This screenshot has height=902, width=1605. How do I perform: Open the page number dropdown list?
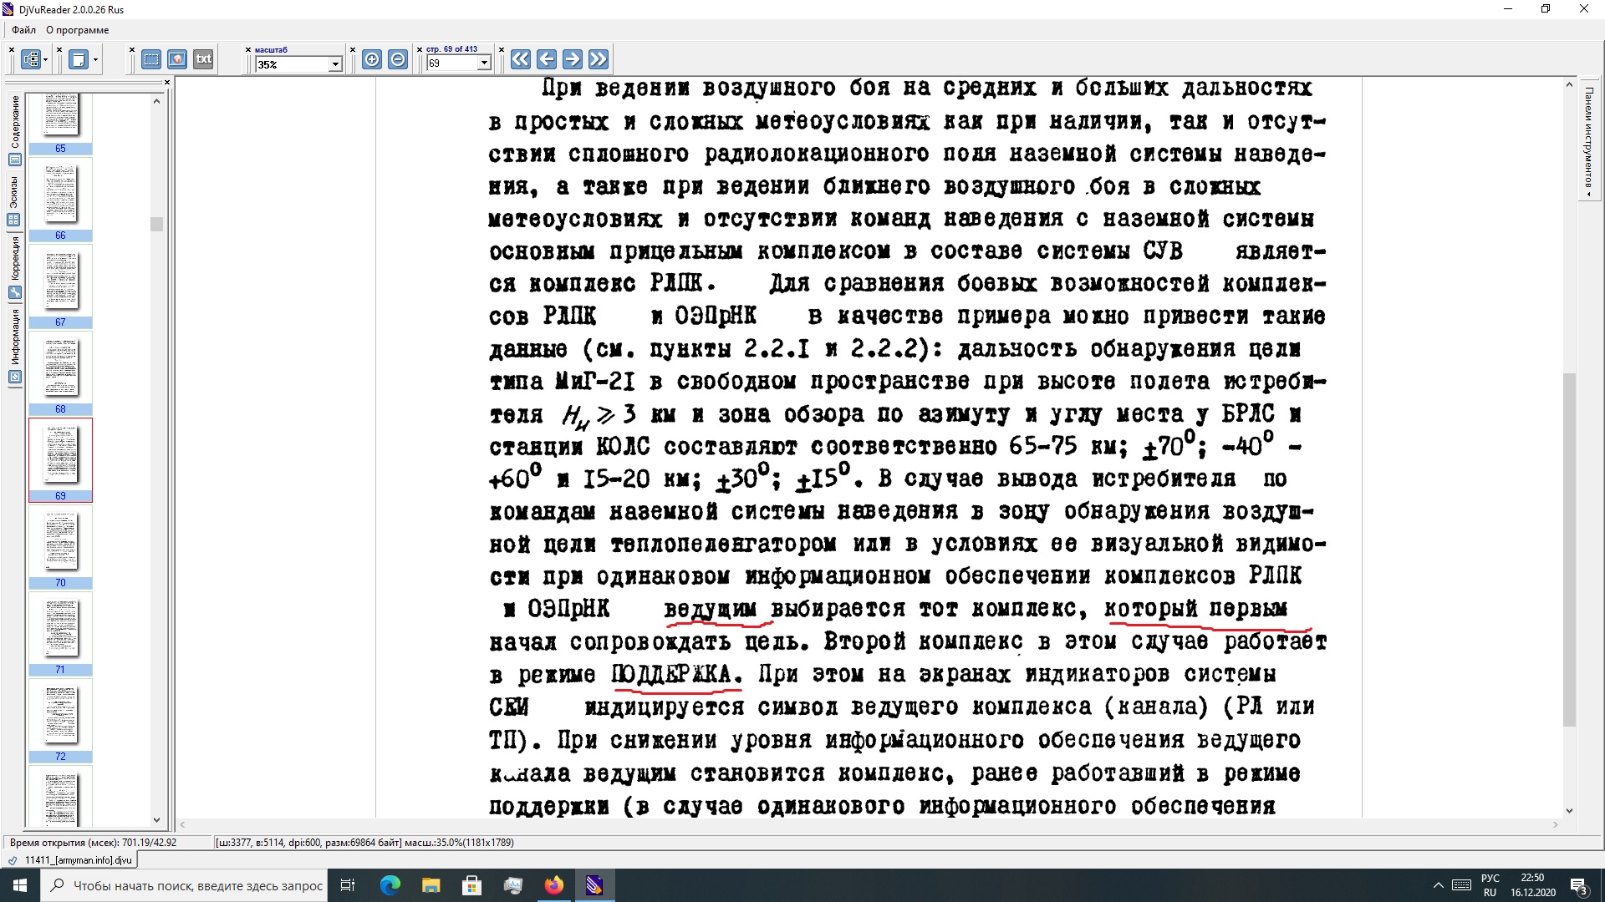pyautogui.click(x=484, y=63)
